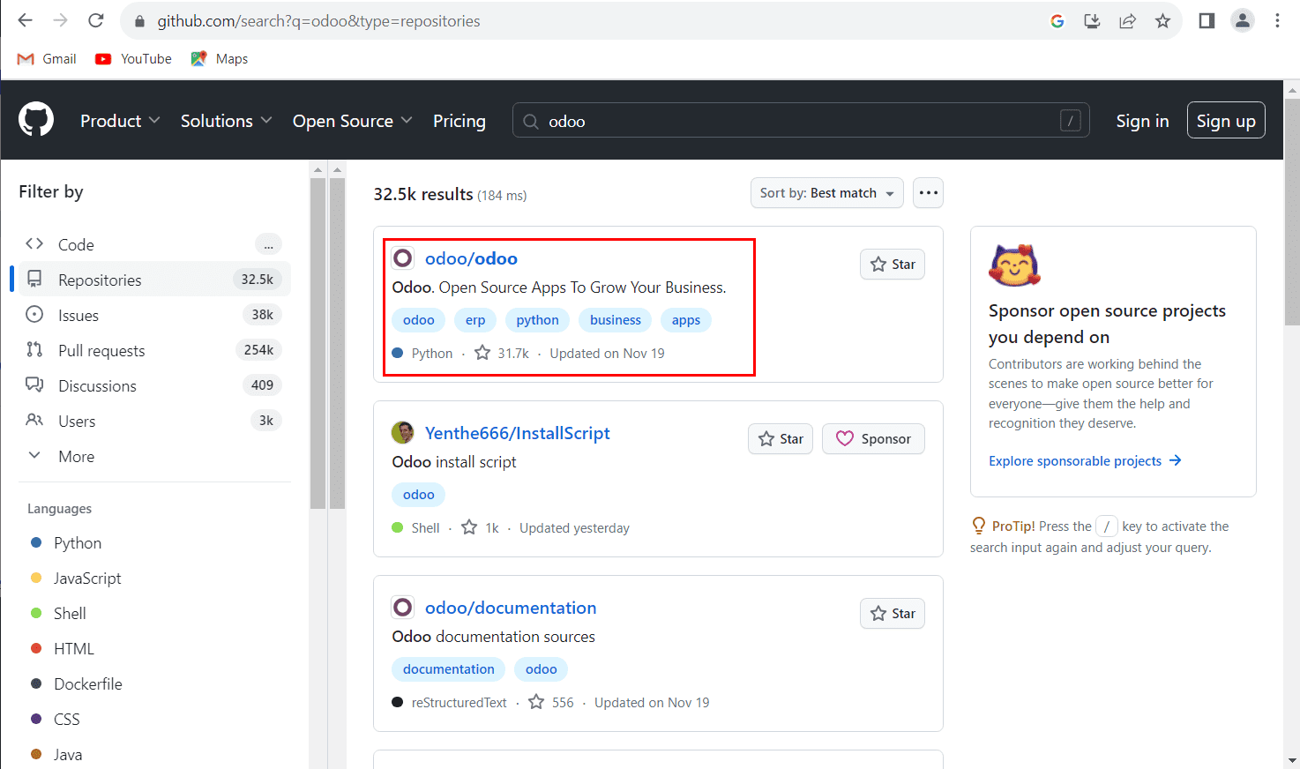Screen dimensions: 1300x769
Task: Sponsor the Yenthe666 developer
Action: click(x=873, y=439)
